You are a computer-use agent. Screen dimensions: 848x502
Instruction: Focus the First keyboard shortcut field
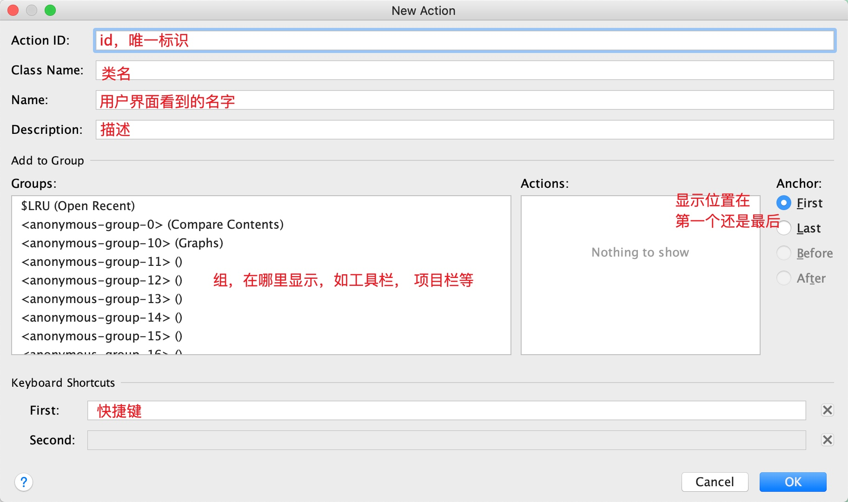tap(446, 410)
